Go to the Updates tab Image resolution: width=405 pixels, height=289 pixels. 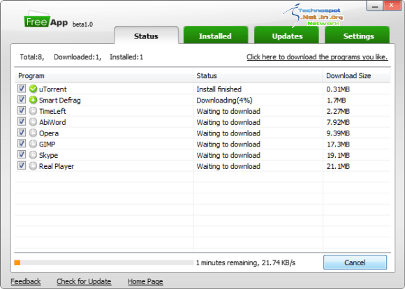287,36
